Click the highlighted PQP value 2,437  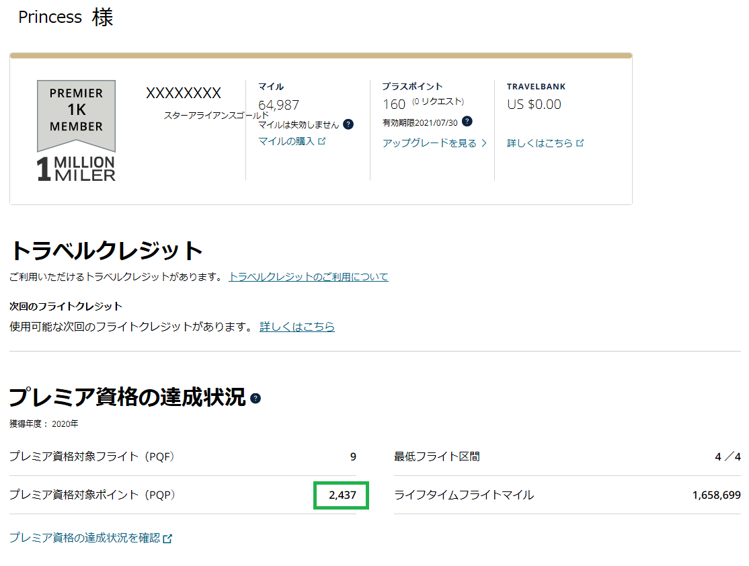342,495
